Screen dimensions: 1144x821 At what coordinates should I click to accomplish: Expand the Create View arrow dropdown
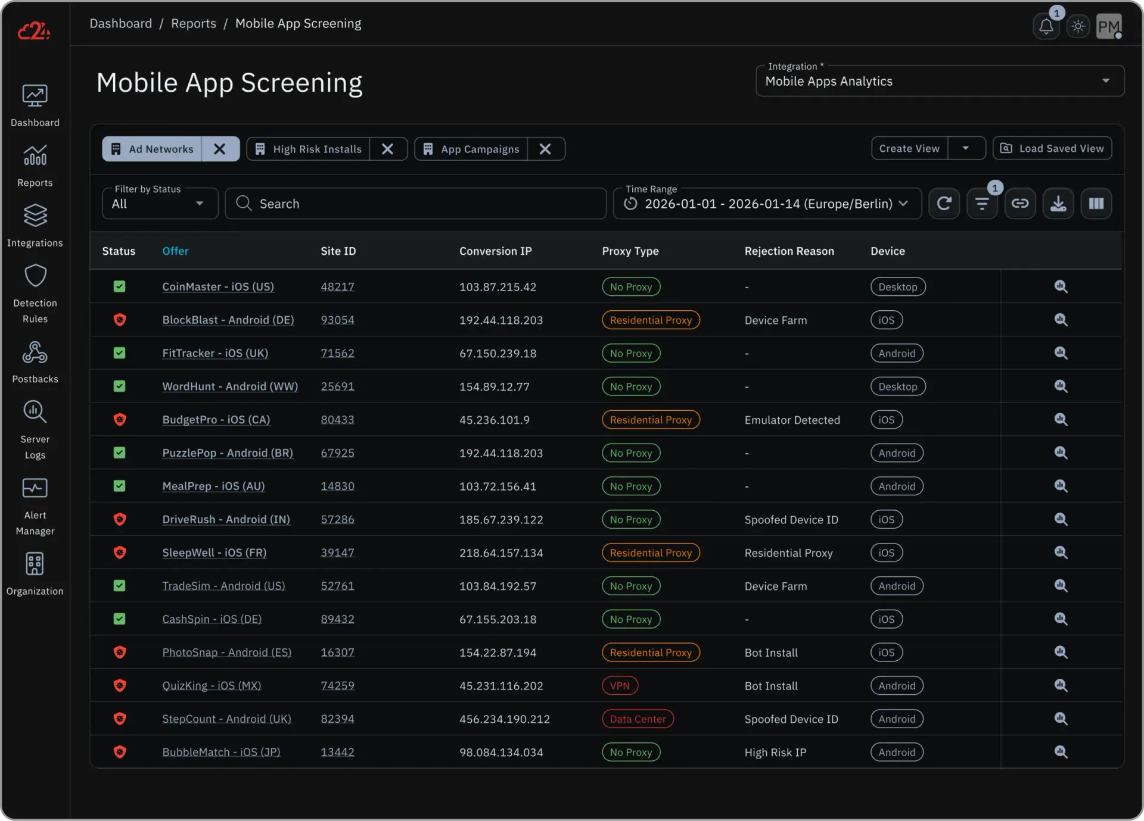click(x=965, y=148)
